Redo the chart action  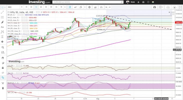coord(110,7)
